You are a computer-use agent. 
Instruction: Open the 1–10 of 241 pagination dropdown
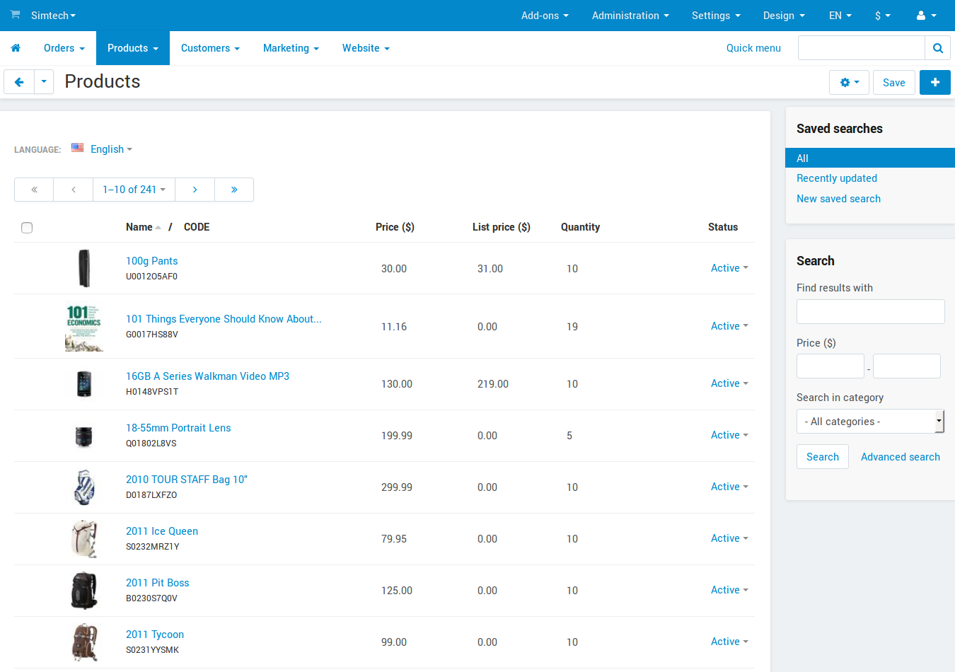click(134, 190)
